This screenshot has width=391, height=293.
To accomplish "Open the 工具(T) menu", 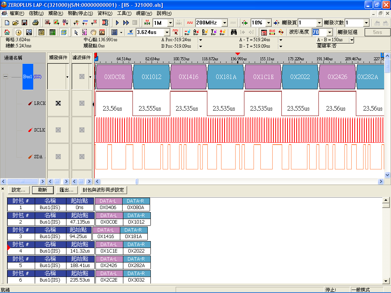I will coord(124,13).
